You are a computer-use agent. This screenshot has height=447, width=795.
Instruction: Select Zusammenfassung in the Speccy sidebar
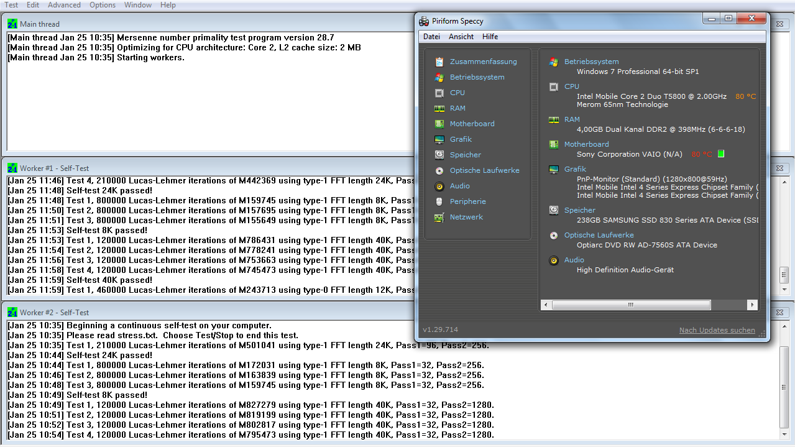pos(483,62)
